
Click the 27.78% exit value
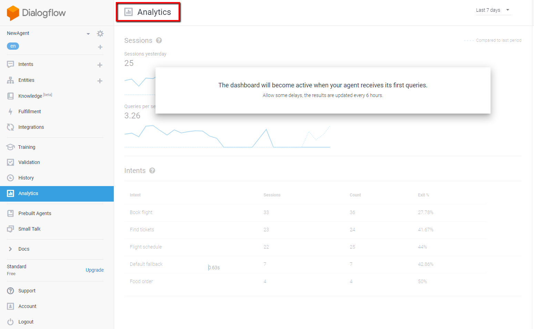click(426, 212)
